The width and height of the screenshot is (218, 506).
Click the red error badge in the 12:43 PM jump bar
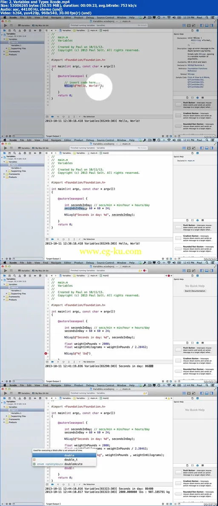coord(168,275)
